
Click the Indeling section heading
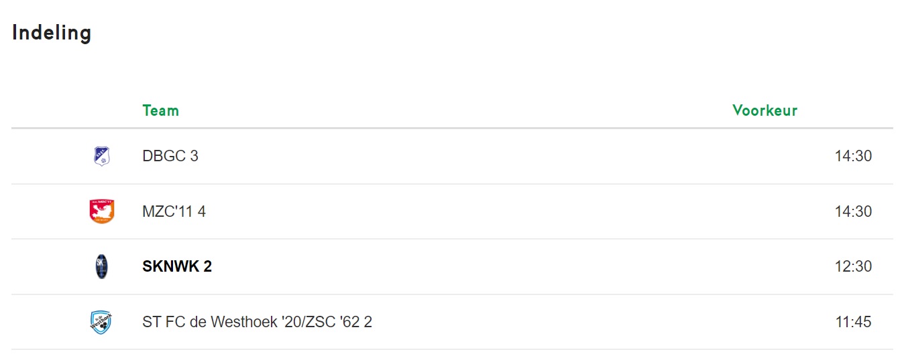pyautogui.click(x=52, y=33)
